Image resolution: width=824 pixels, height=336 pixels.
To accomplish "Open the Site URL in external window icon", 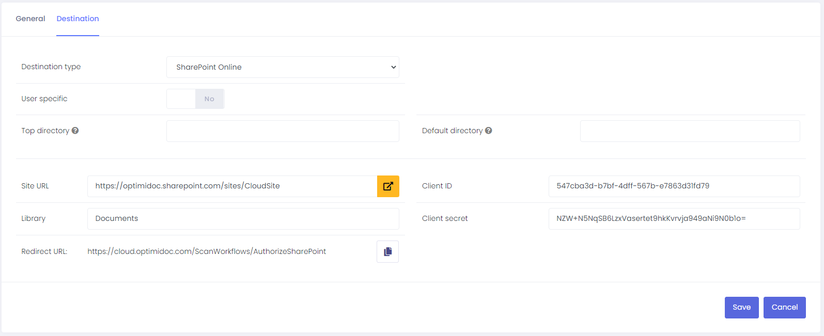I will [x=388, y=186].
